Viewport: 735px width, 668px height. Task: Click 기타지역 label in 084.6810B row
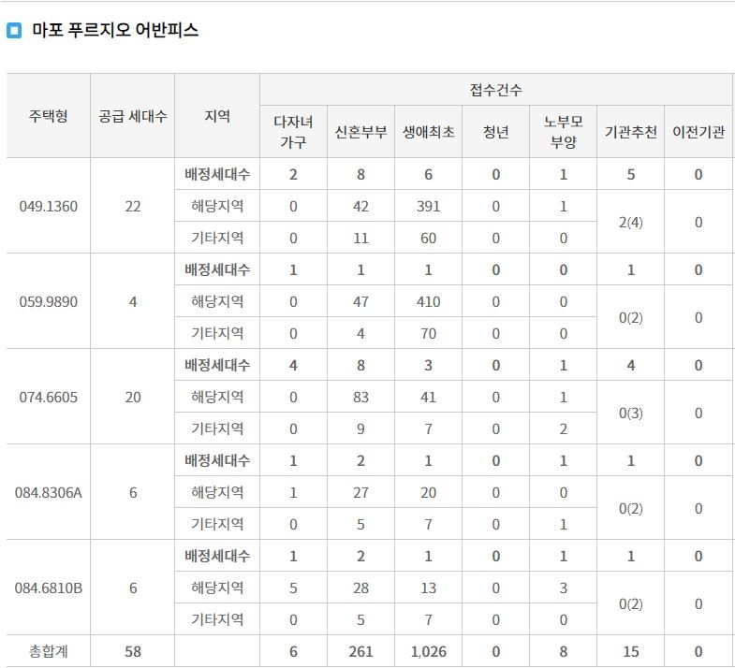point(217,619)
